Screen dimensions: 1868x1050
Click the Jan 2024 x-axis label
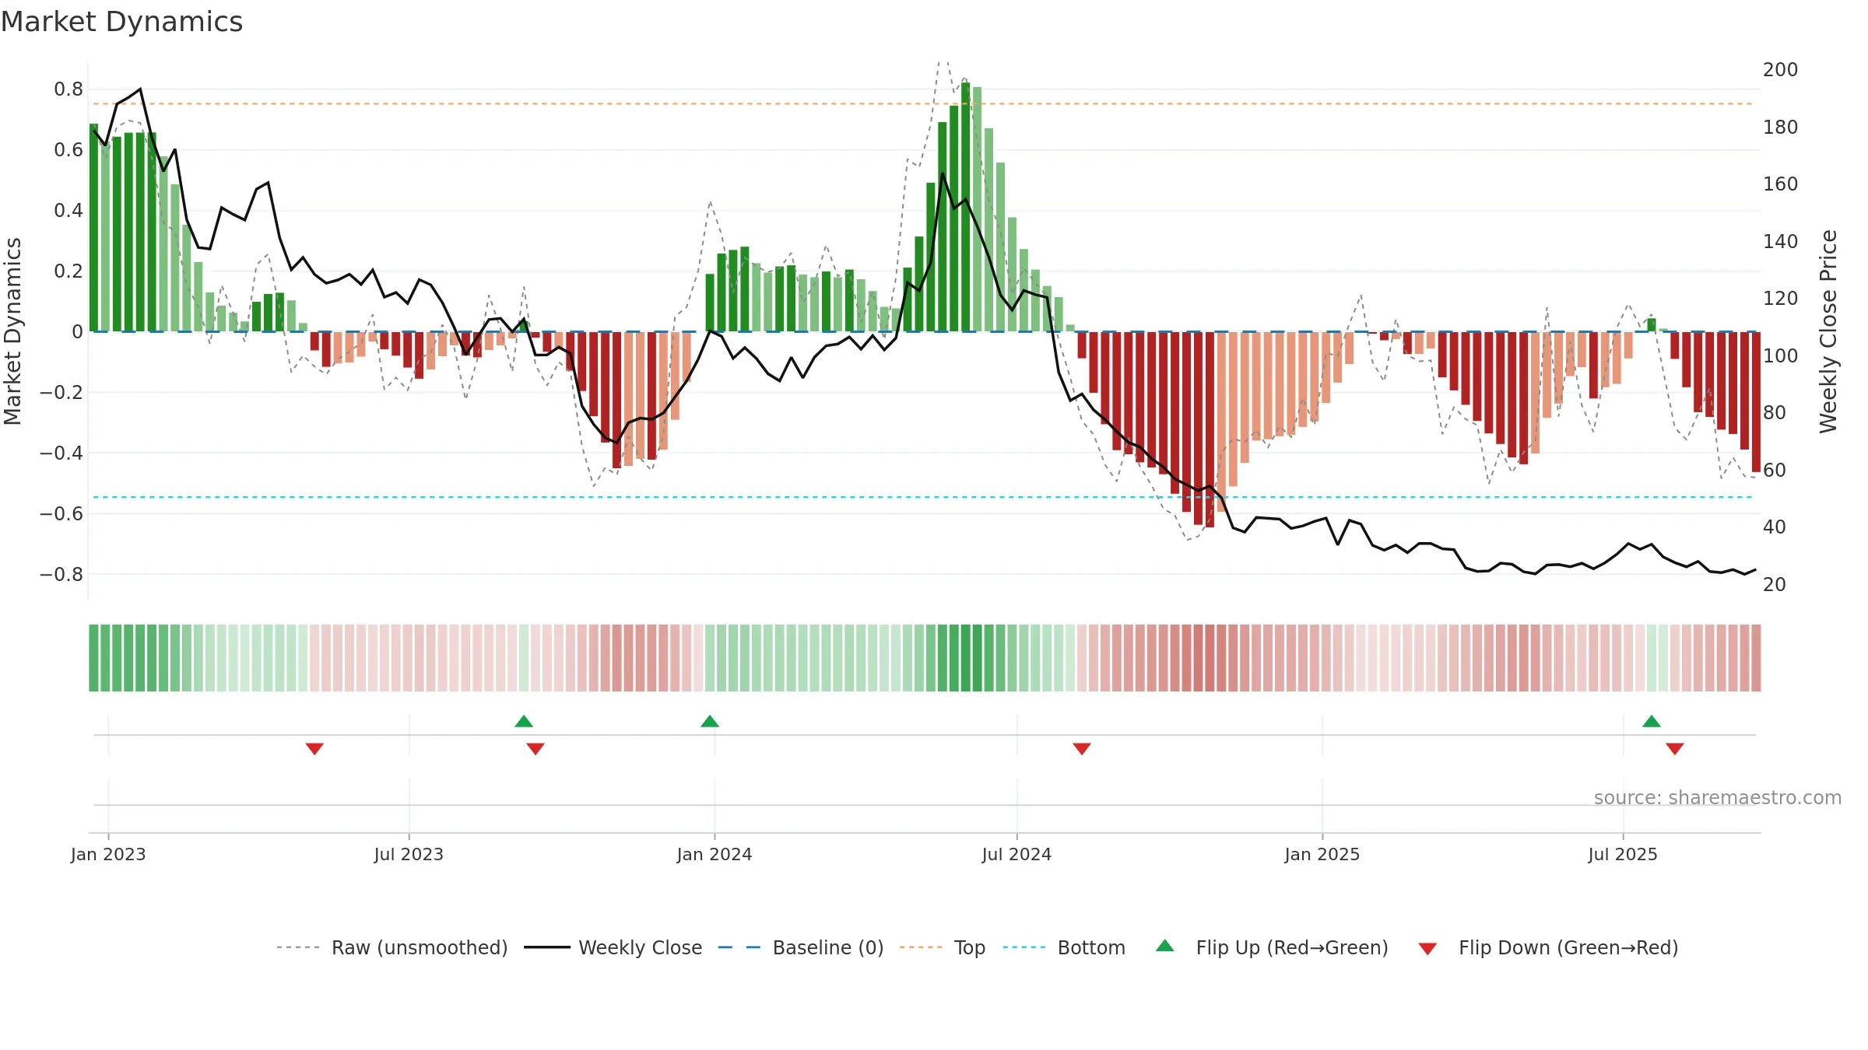715,854
